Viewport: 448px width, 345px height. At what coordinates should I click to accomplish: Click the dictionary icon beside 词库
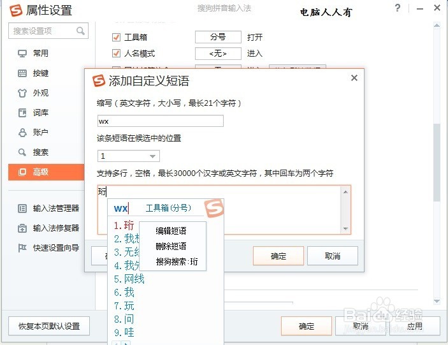(22, 113)
